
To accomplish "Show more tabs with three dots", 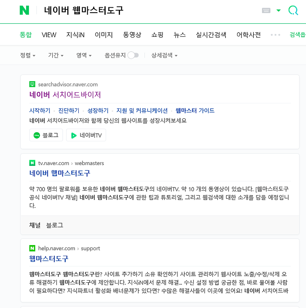I will tap(275, 35).
